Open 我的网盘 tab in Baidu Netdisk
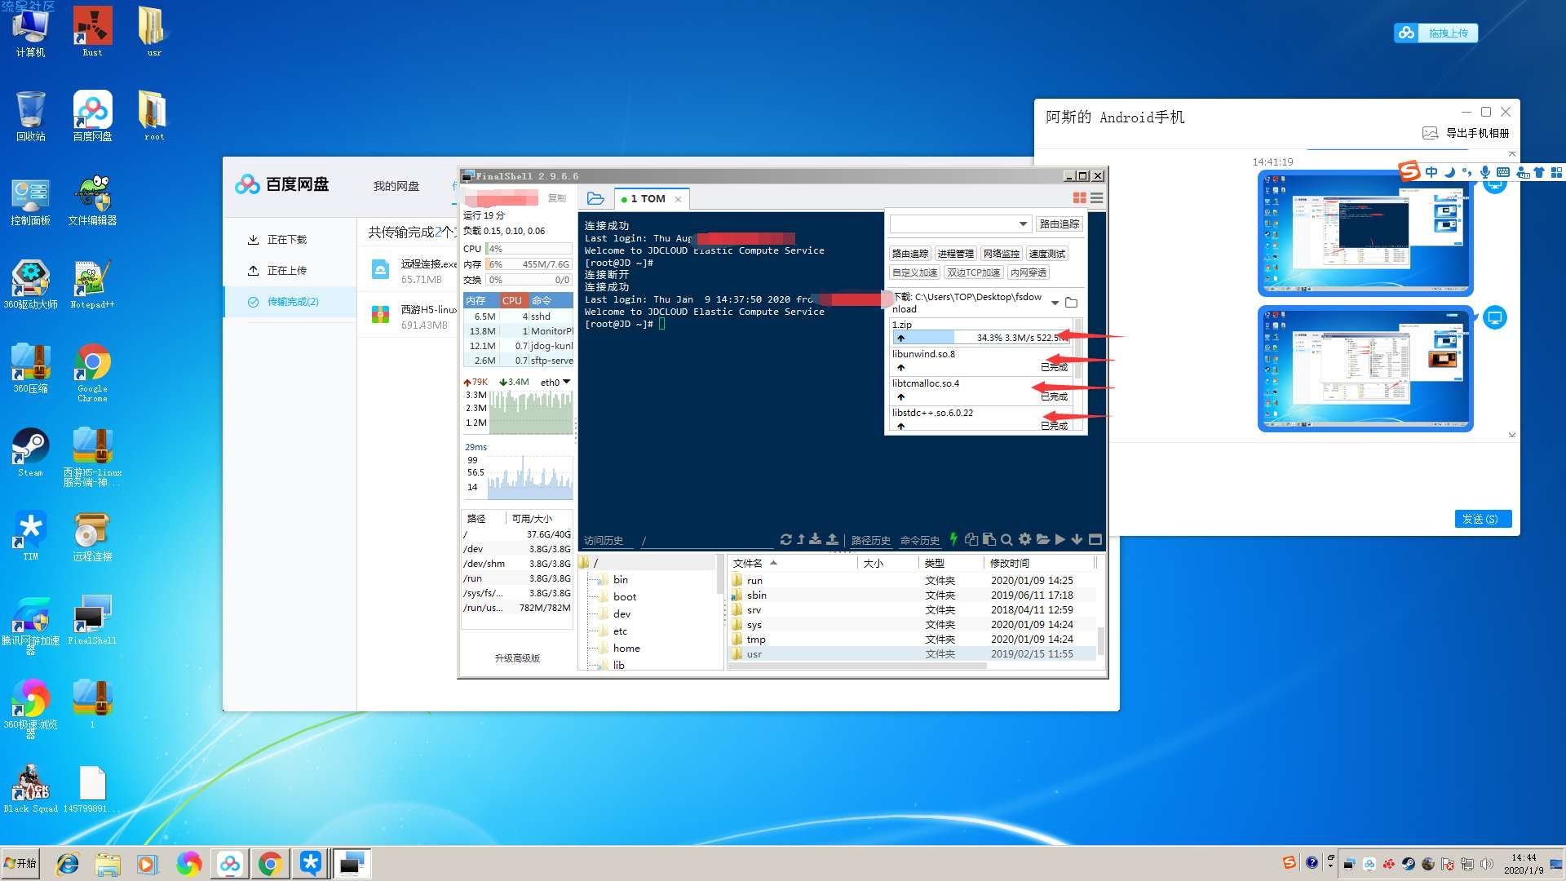 tap(396, 186)
